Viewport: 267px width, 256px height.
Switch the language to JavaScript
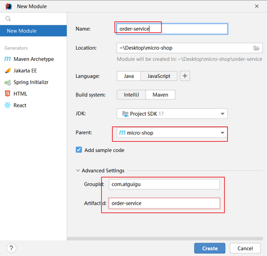pyautogui.click(x=159, y=76)
